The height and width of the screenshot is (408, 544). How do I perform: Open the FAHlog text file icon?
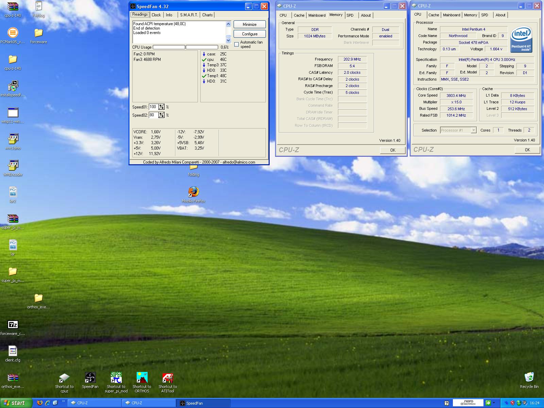(x=38, y=9)
